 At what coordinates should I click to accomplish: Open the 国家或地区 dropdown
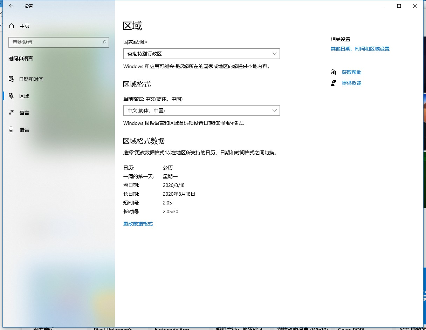[202, 53]
